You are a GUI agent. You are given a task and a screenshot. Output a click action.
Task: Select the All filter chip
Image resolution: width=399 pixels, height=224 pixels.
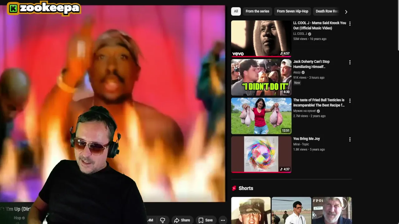tap(236, 11)
